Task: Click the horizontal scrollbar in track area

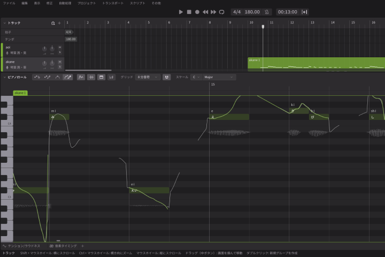Action: [x=88, y=70]
